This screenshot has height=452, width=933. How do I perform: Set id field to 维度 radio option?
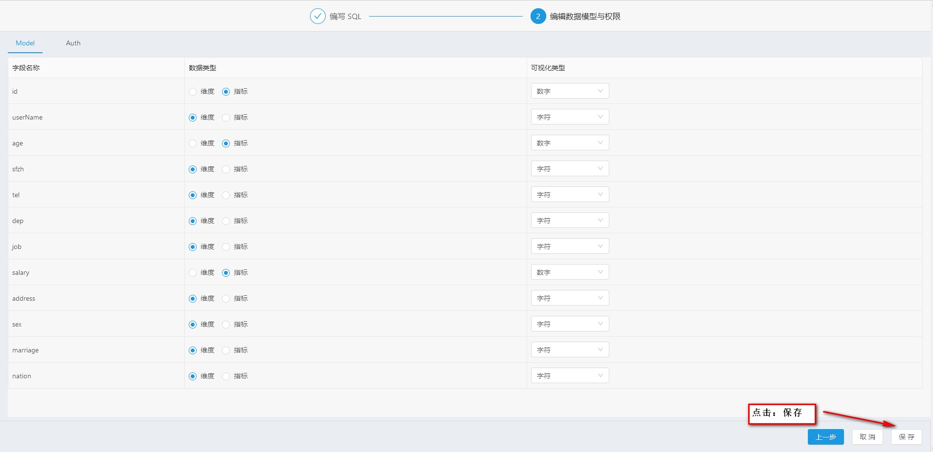[x=193, y=92]
